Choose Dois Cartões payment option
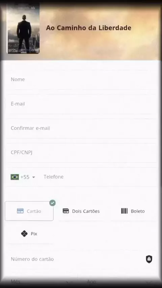 (81, 211)
